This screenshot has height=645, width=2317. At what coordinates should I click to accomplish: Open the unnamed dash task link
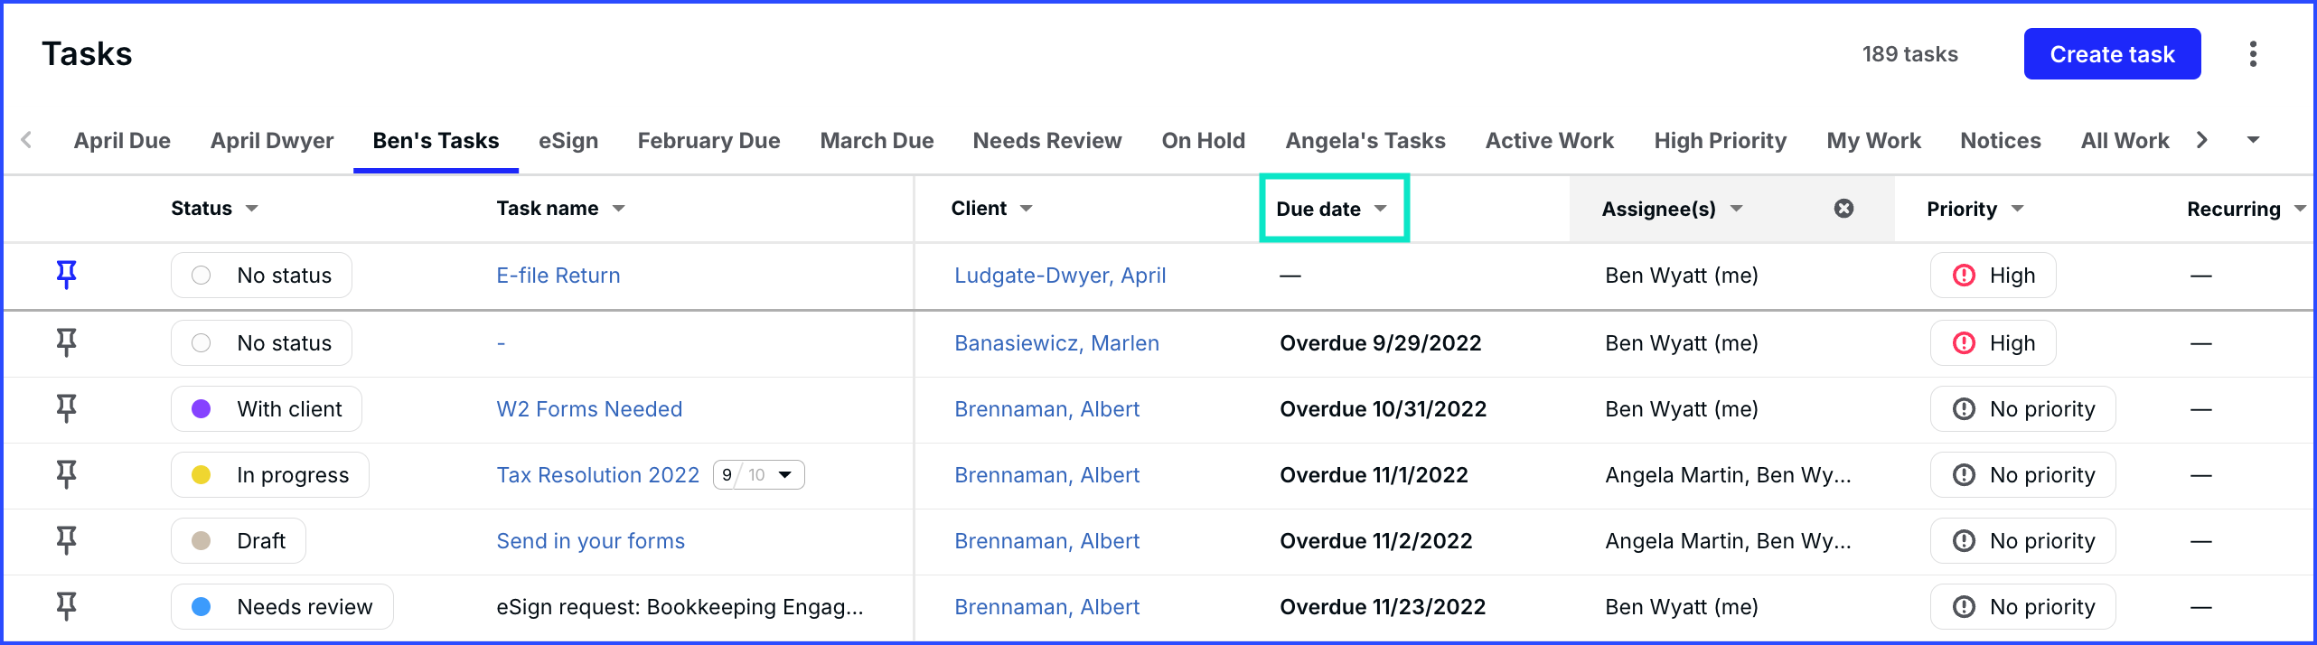click(x=501, y=343)
